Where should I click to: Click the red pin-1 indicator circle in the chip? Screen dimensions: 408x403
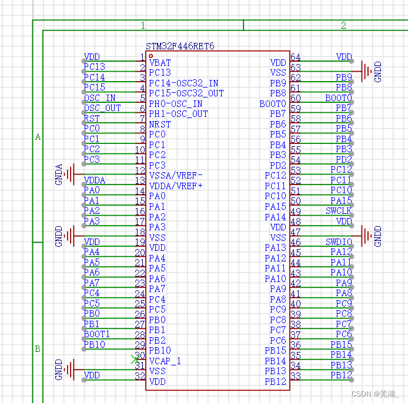[151, 56]
